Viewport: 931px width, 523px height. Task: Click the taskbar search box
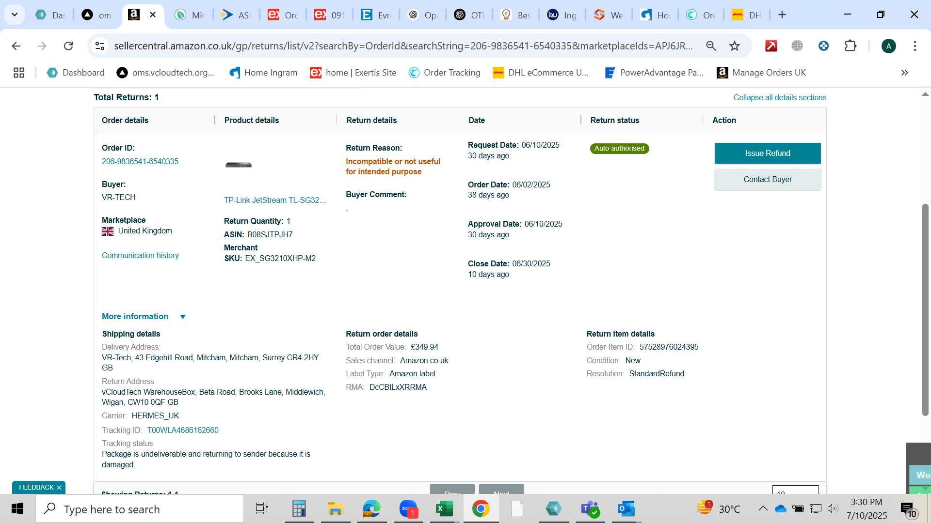click(140, 509)
